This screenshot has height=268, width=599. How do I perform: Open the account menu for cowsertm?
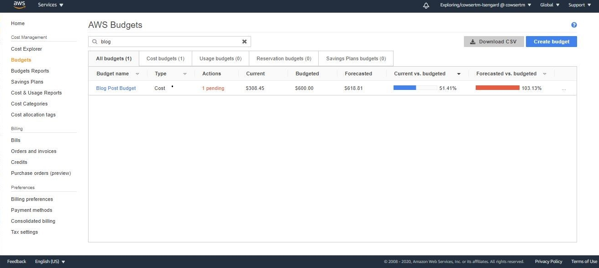click(485, 5)
